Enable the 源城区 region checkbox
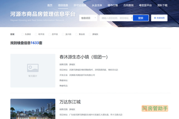 [x=90, y=34]
